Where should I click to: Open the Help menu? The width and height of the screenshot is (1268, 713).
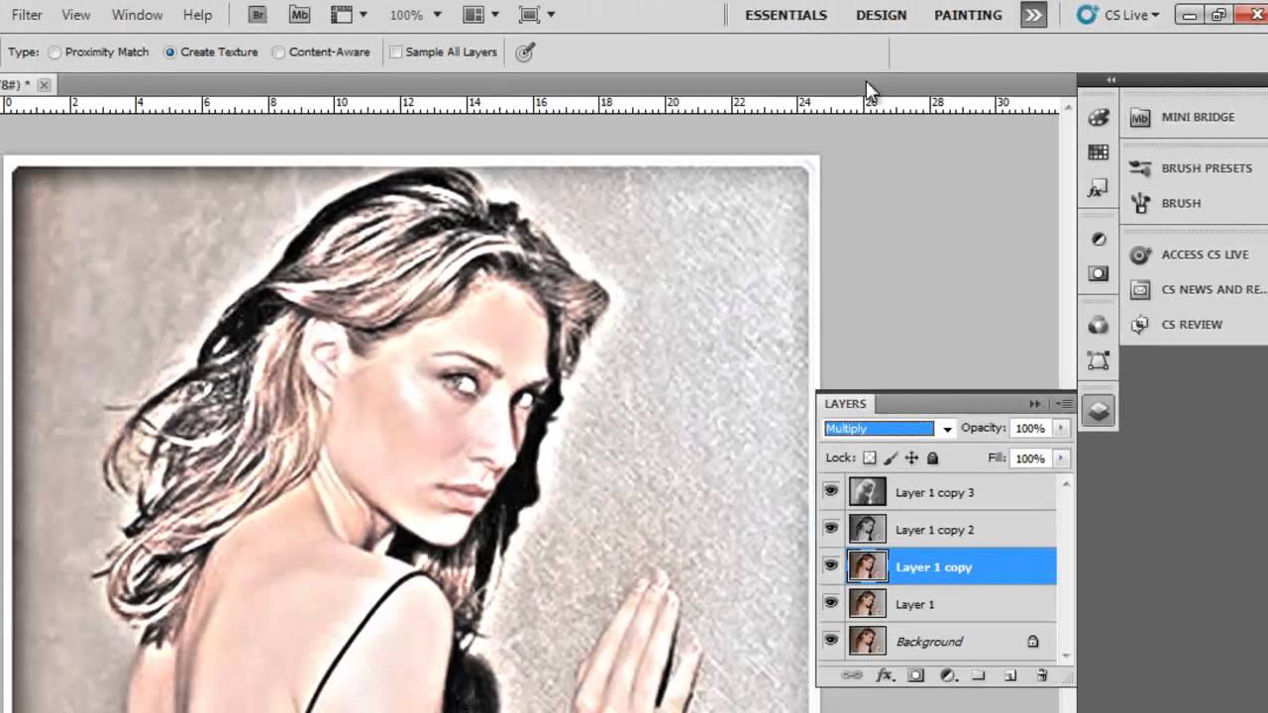pos(197,15)
